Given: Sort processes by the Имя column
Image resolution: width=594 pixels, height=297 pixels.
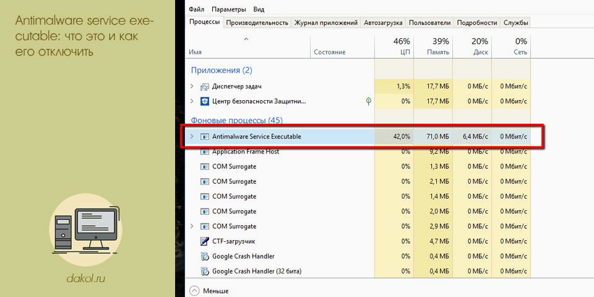Looking at the screenshot, I should (x=248, y=47).
